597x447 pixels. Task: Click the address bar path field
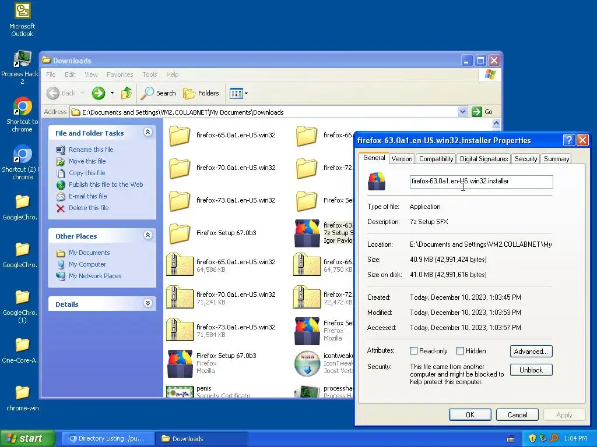coord(264,112)
